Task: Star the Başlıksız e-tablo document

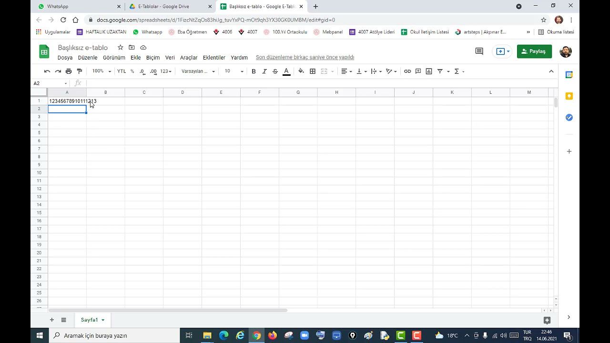Action: (121, 48)
